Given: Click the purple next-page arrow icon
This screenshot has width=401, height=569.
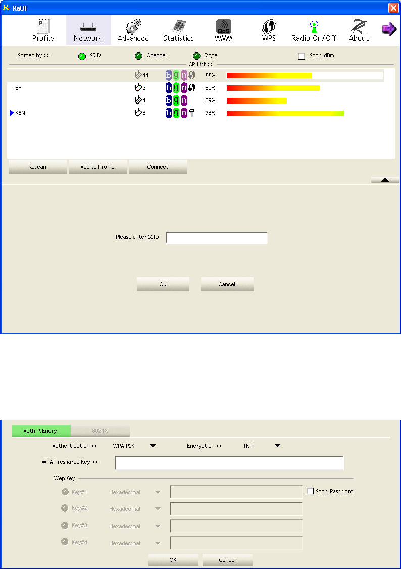Looking at the screenshot, I should 389,29.
